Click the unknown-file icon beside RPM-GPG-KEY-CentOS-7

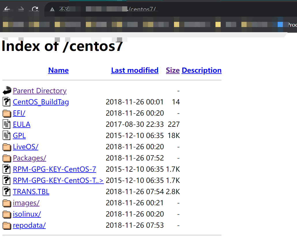[7, 169]
